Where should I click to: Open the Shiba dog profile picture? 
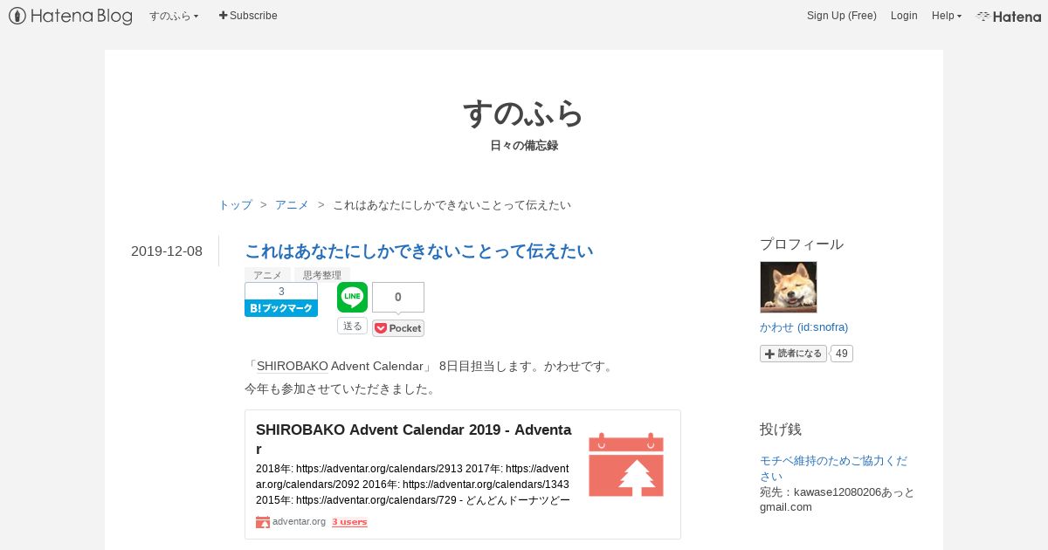coord(789,287)
